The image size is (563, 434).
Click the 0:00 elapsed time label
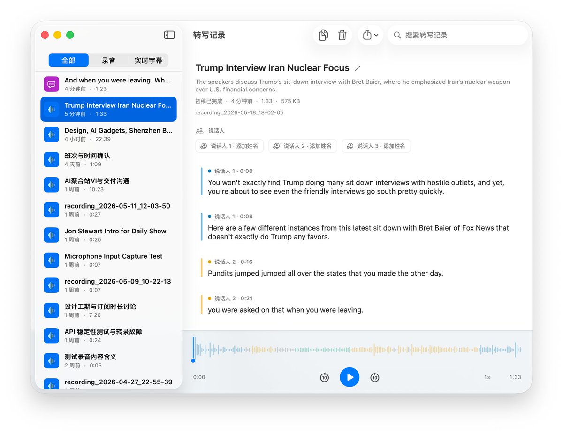click(x=199, y=377)
